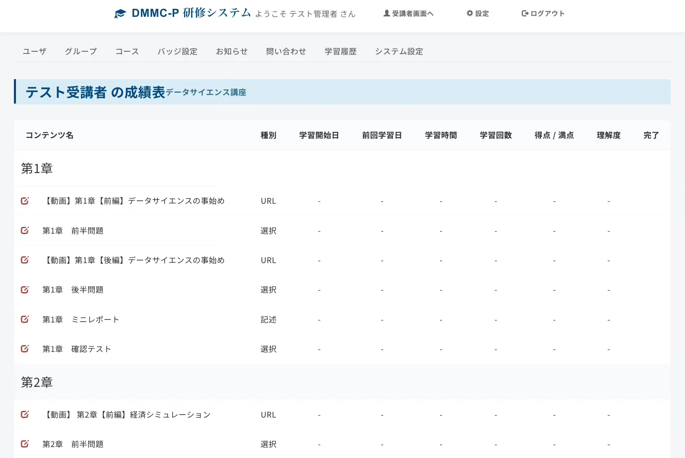Switch to 受講者画面へ link
Viewport: 685px width, 458px height.
coord(408,13)
